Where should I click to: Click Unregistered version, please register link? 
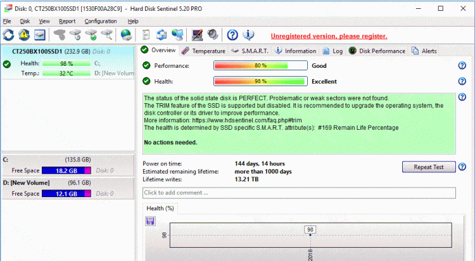(x=329, y=36)
